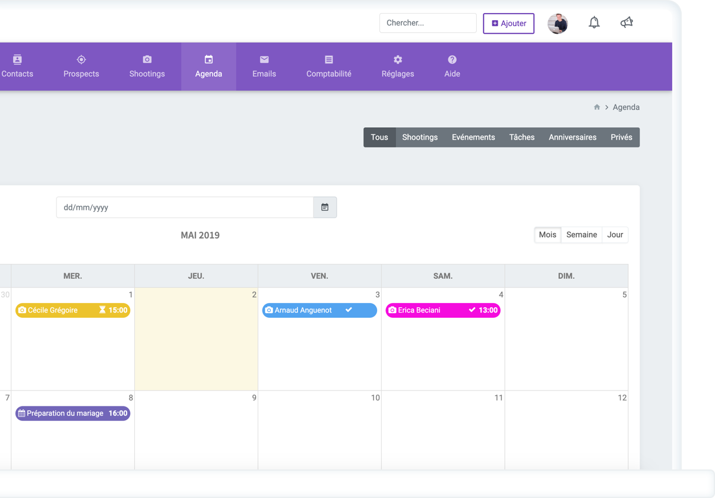Open user profile avatar

557,24
